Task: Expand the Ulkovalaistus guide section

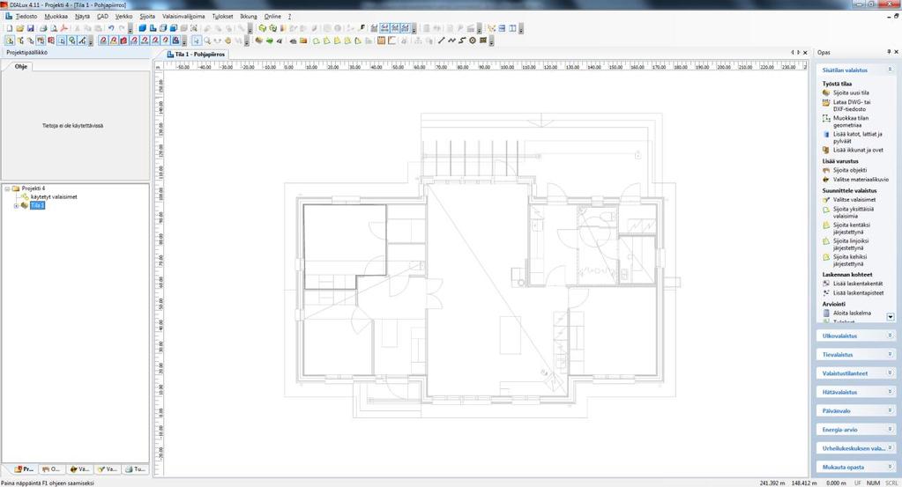Action: [x=890, y=336]
